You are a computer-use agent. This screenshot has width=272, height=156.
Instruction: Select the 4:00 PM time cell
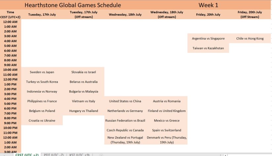point(10,99)
